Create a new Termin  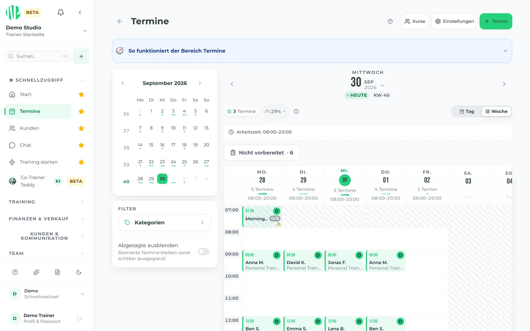pos(496,21)
